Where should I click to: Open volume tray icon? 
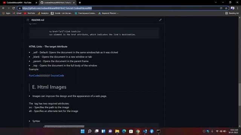click(221, 131)
